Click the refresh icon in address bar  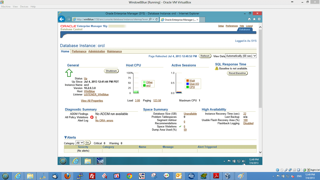pyautogui.click(x=157, y=19)
